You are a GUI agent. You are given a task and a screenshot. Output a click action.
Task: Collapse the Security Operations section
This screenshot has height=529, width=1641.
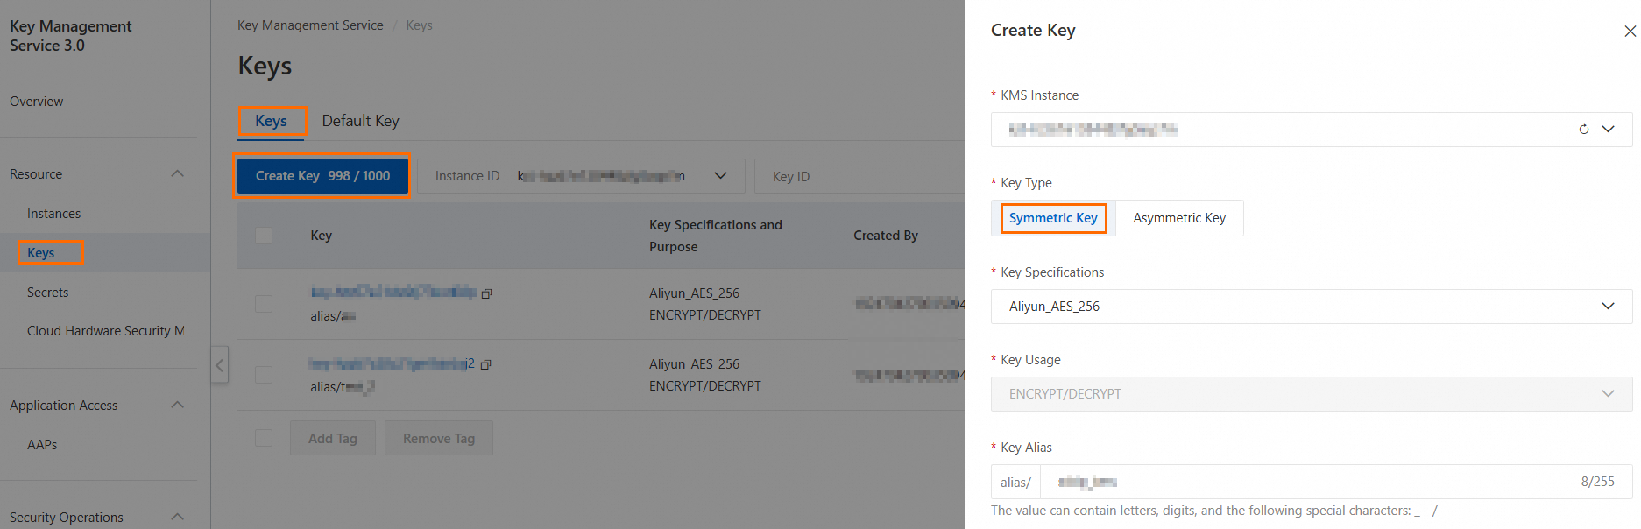pyautogui.click(x=178, y=517)
